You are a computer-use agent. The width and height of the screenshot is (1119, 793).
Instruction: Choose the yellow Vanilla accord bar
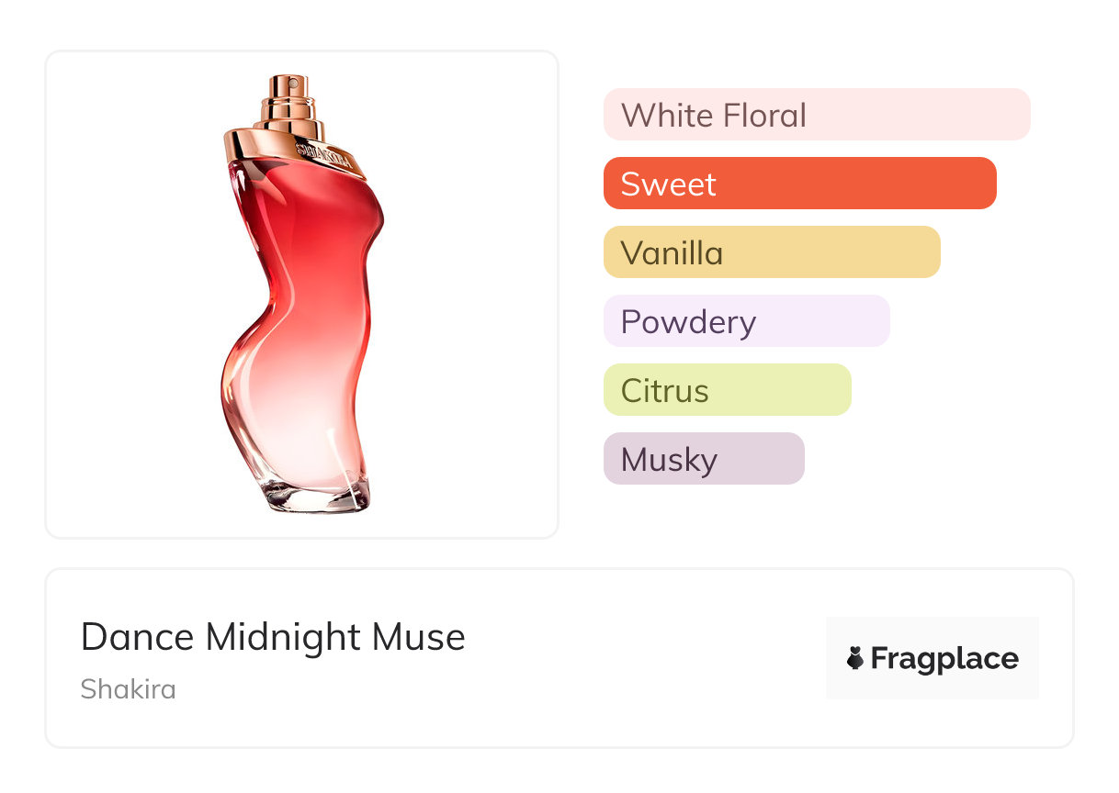[771, 252]
